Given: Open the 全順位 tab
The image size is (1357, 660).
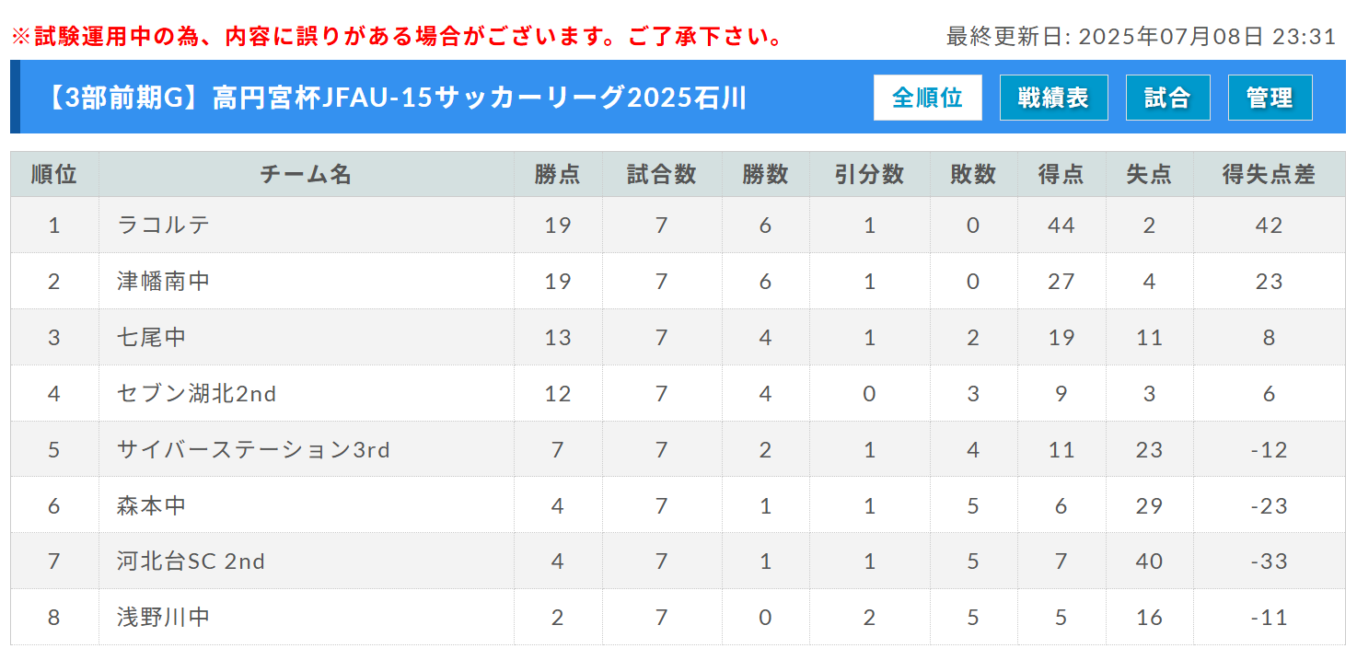Looking at the screenshot, I should tap(927, 98).
